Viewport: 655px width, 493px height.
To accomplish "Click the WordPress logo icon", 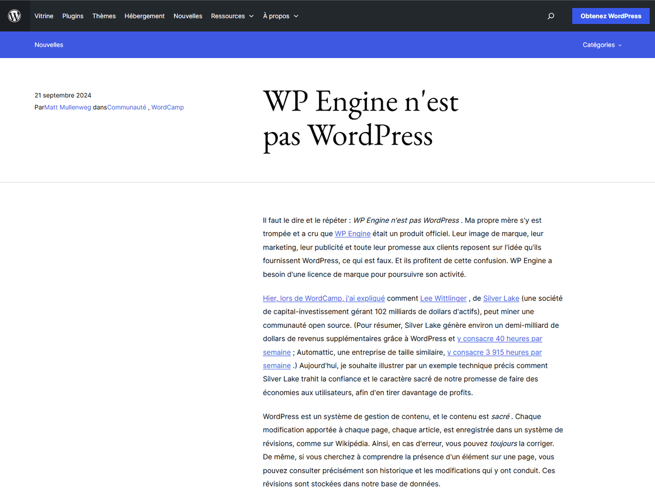I will point(15,16).
